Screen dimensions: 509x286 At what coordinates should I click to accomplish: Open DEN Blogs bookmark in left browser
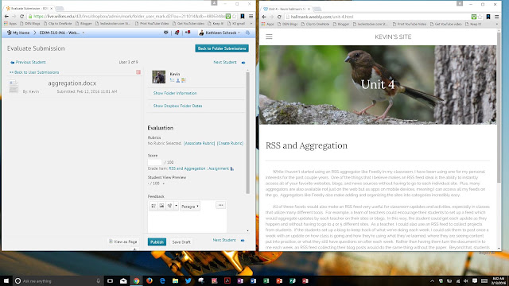point(30,24)
